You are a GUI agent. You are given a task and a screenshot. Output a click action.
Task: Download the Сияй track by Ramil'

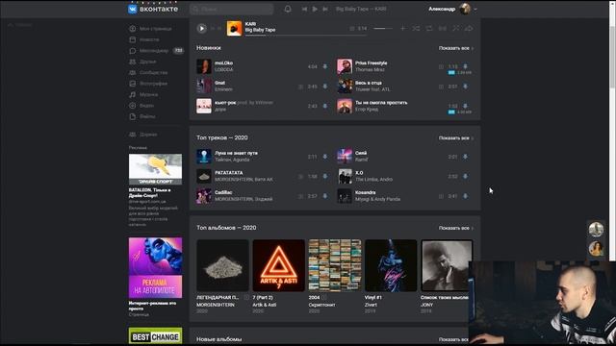pyautogui.click(x=465, y=157)
